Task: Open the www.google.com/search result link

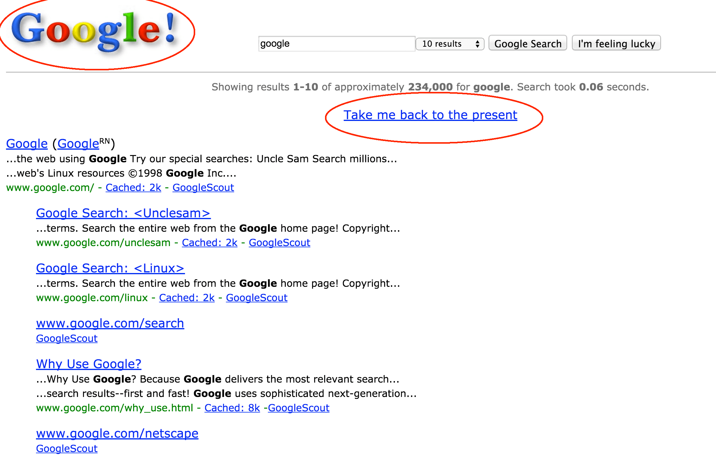Action: (110, 323)
